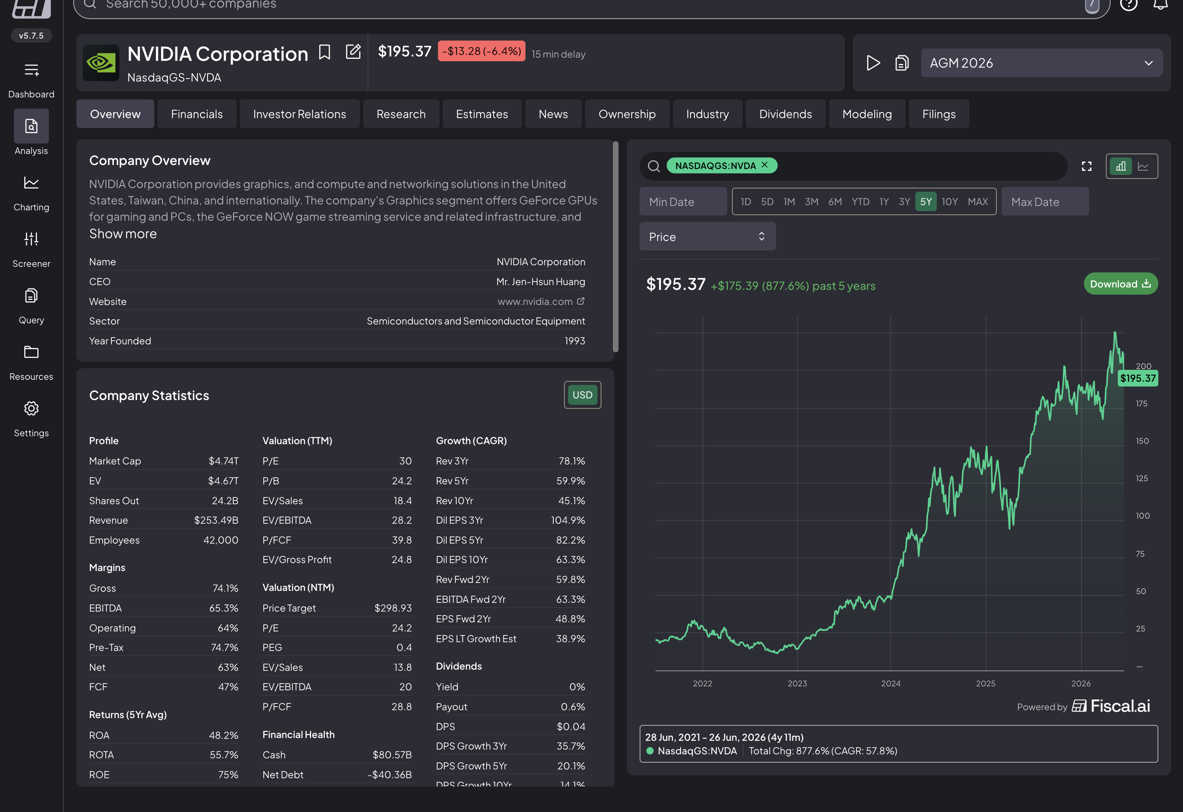Focus the Max Date field
1183x812 pixels.
[x=1045, y=202]
